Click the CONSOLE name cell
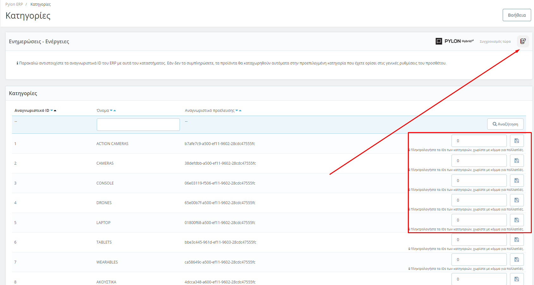Viewport: 534px width, 285px height. pos(105,183)
